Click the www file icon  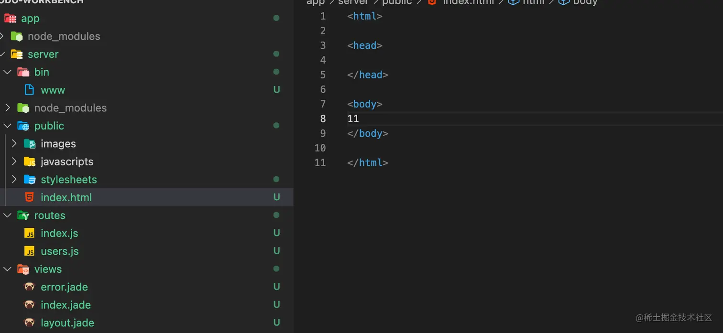(29, 90)
